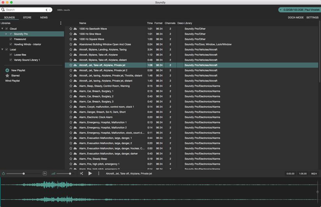Click the skip-to-start button
This screenshot has width=321, height=207.
coord(82,174)
